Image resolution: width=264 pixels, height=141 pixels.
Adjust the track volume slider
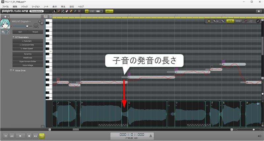[x=22, y=26]
